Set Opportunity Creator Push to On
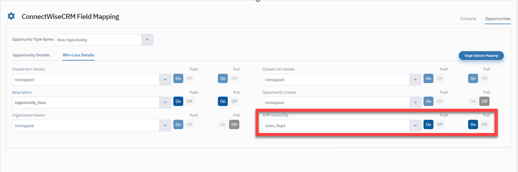The height and width of the screenshot is (172, 518). coord(429,101)
